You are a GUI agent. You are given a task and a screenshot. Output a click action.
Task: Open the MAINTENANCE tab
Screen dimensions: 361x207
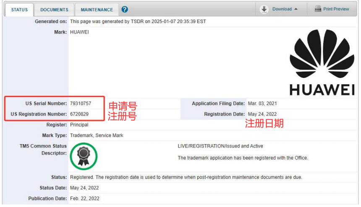[x=97, y=10]
